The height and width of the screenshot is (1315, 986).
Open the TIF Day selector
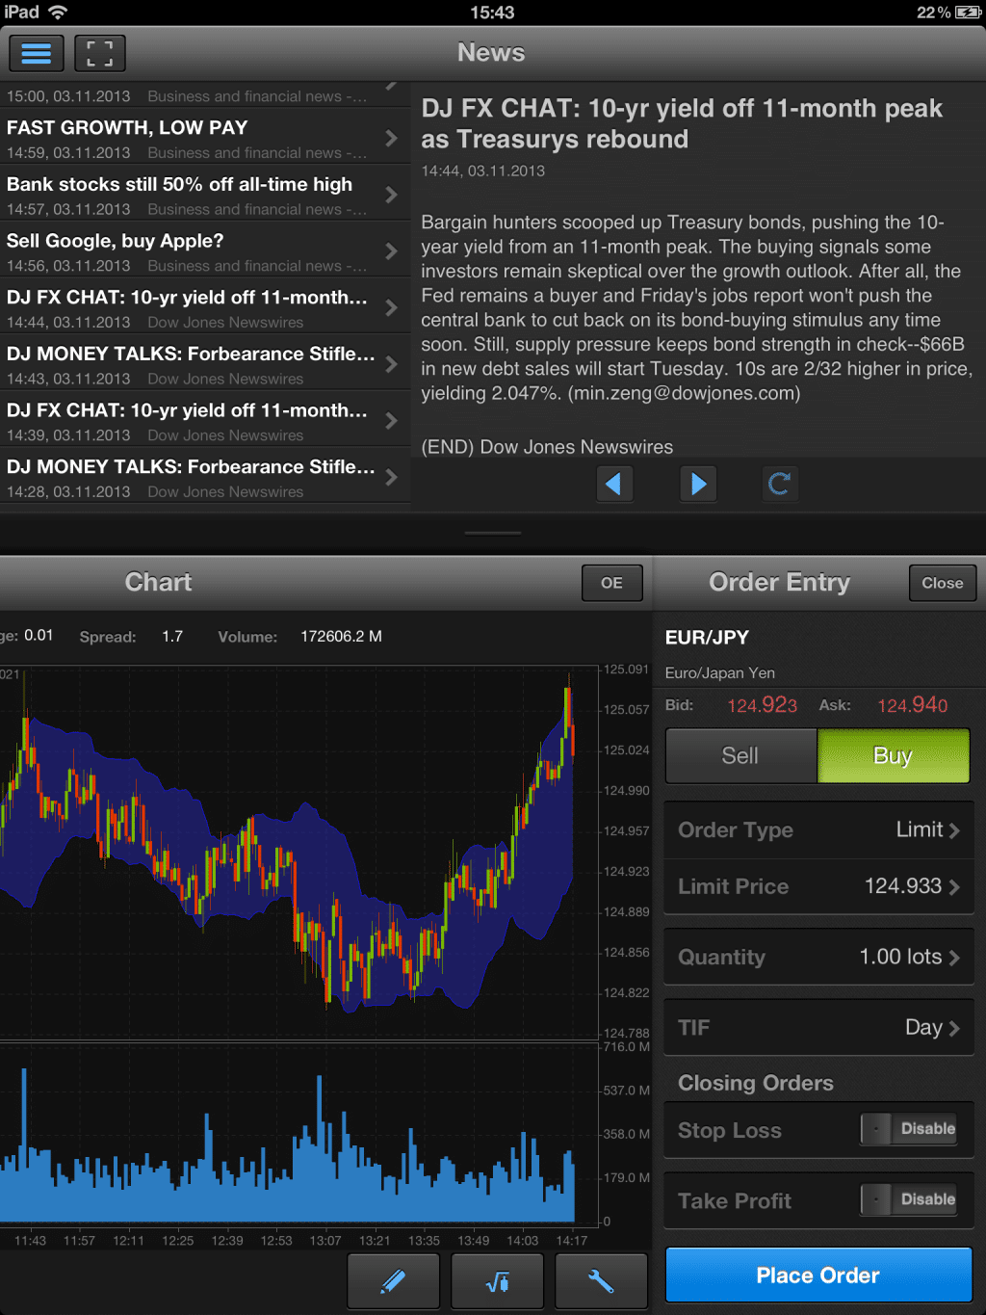818,1027
